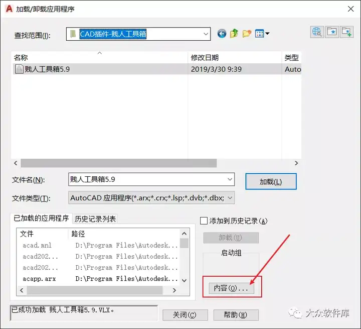
Task: Expand the 查找范围 folder dropdown
Action: pyautogui.click(x=206, y=34)
